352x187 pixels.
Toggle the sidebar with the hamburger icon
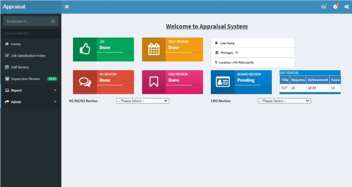67,7
